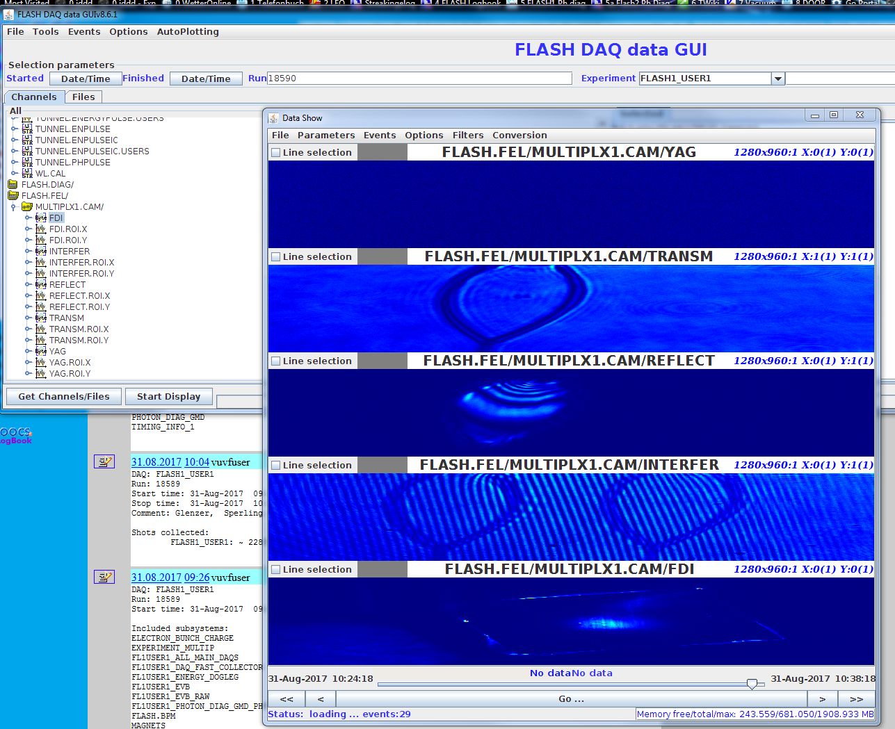Click the event timeline slider handle
Image resolution: width=895 pixels, height=729 pixels.
752,684
